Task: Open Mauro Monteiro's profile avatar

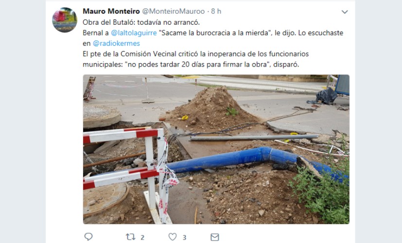Action: click(65, 20)
